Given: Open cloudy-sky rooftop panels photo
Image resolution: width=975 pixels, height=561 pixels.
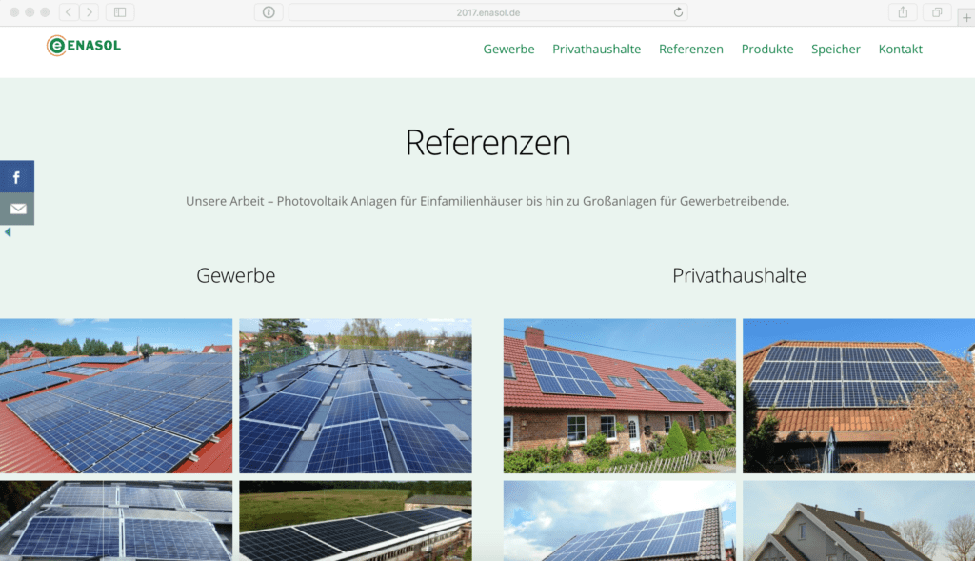Looking at the screenshot, I should 619,521.
